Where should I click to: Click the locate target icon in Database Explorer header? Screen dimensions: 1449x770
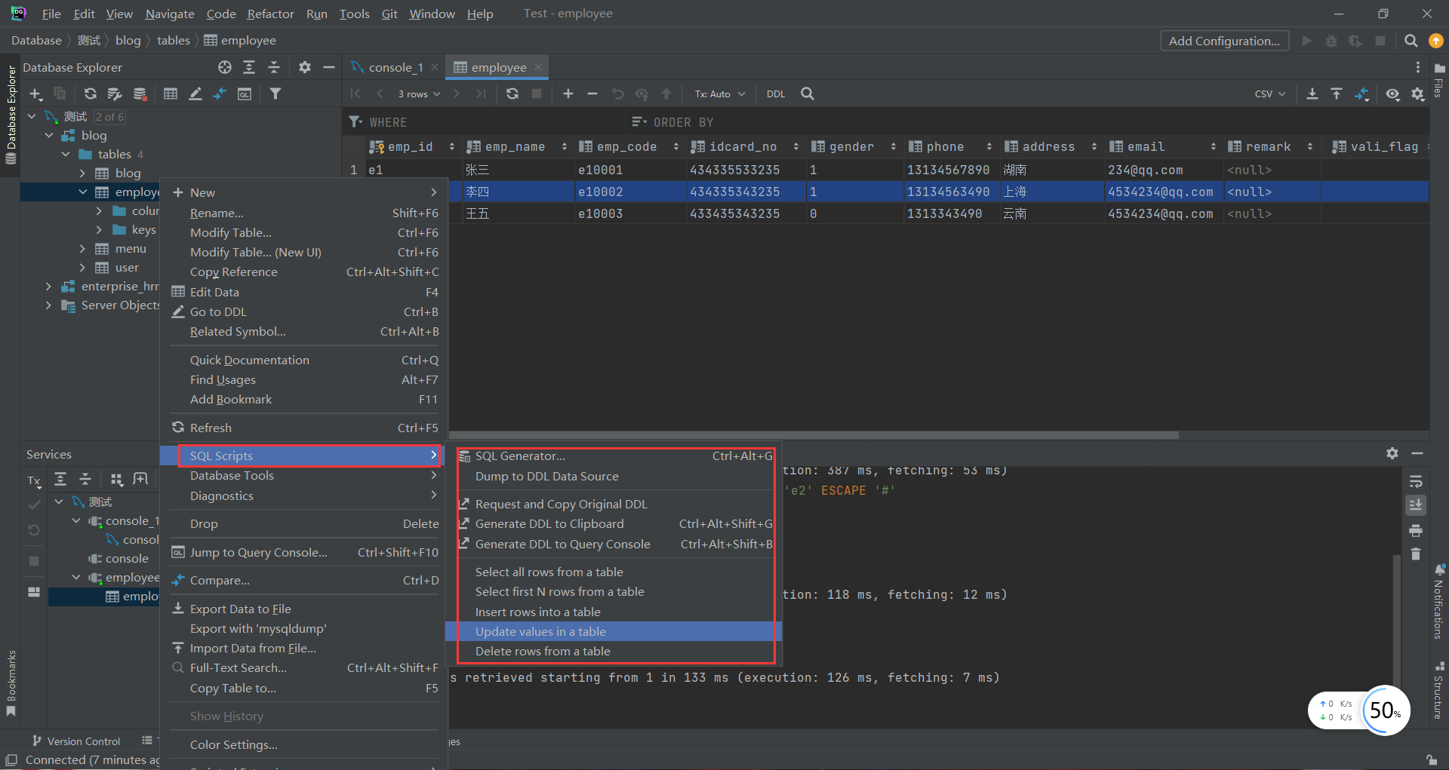tap(225, 67)
